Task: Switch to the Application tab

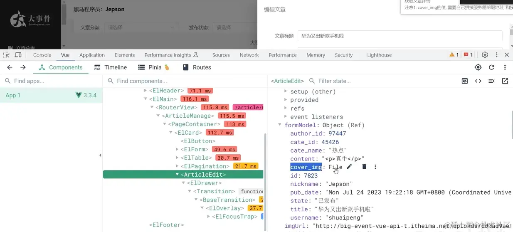Action: point(92,55)
